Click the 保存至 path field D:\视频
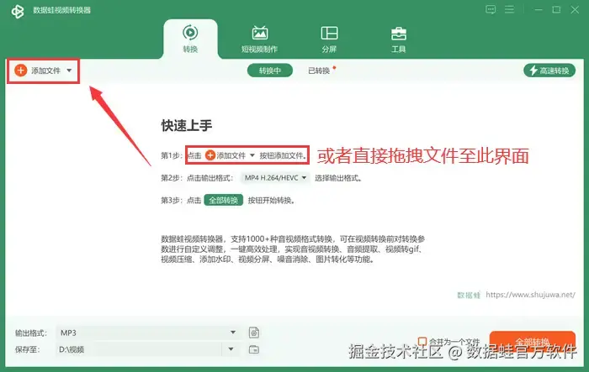 click(139, 349)
